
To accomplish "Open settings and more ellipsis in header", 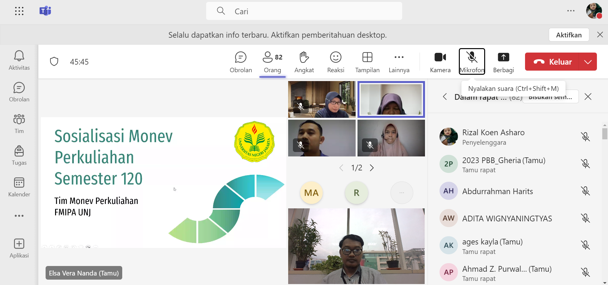I will [571, 11].
